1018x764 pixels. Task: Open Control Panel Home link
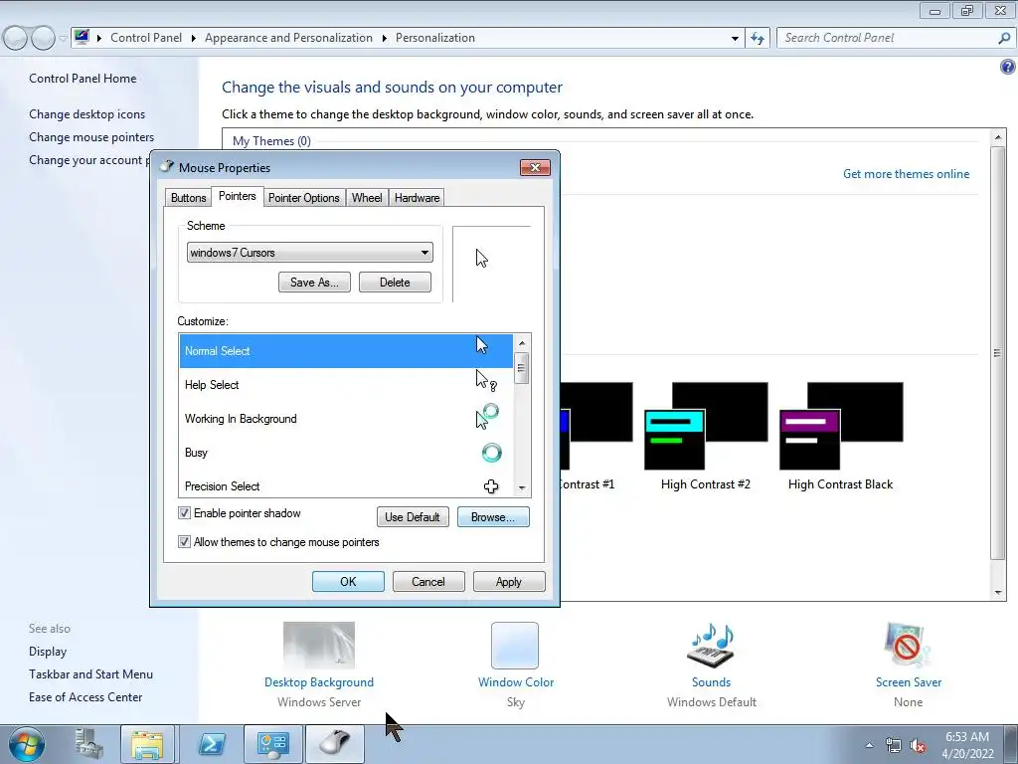[83, 79]
